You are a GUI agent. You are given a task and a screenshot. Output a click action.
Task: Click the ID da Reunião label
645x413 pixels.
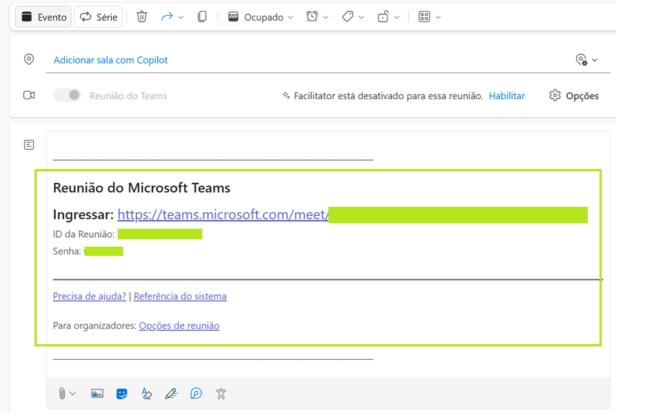(84, 234)
